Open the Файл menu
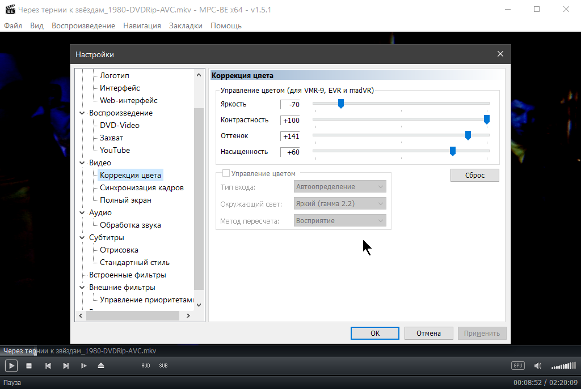This screenshot has height=389, width=581. [x=13, y=25]
